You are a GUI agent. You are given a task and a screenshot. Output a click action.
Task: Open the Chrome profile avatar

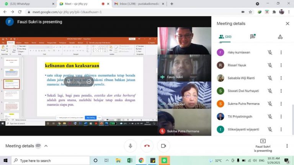[x=281, y=12]
